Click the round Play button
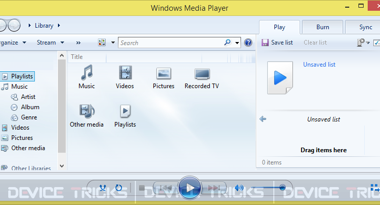The width and height of the screenshot is (380, 205). (x=190, y=188)
